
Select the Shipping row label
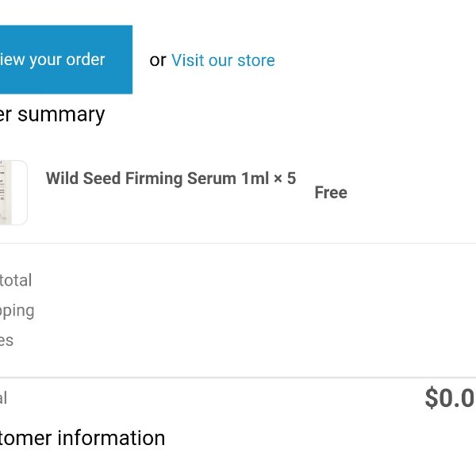(17, 311)
